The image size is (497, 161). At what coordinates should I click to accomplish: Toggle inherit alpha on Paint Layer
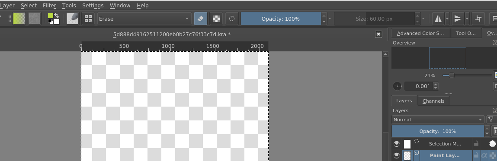[x=484, y=155]
